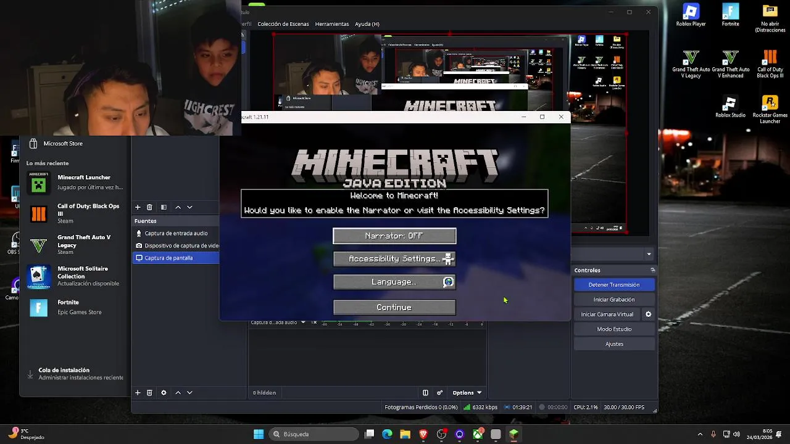Screen dimensions: 790x444
Task: Move scene up with the arrow above Fuentes
Action: [x=178, y=207]
